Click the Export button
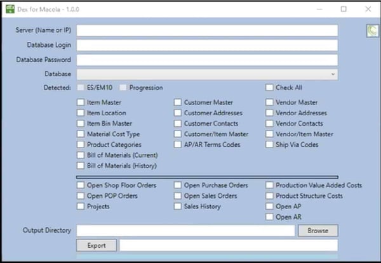This screenshot has width=381, height=263. pyautogui.click(x=97, y=245)
